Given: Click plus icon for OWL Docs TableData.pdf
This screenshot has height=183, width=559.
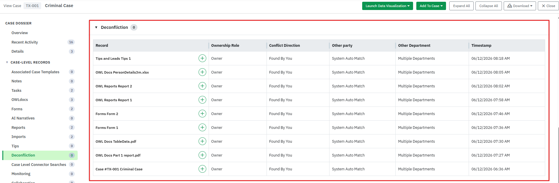Looking at the screenshot, I should (x=202, y=141).
